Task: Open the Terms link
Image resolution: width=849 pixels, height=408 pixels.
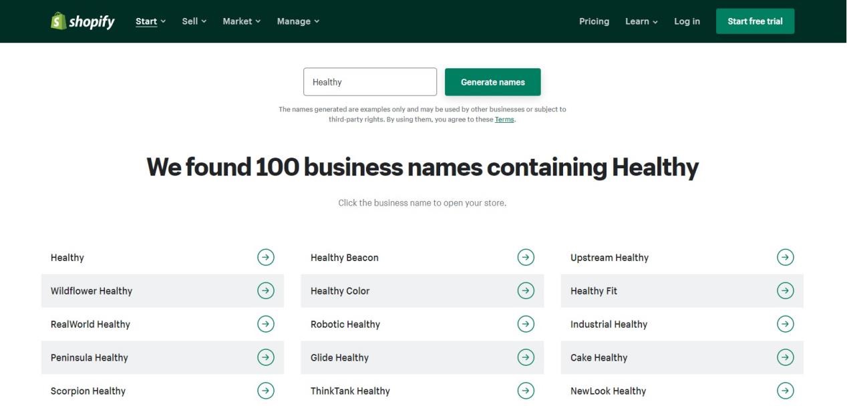Action: [505, 119]
